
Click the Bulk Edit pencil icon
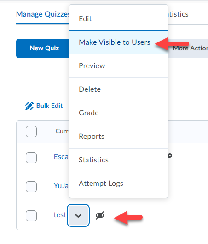click(x=29, y=106)
